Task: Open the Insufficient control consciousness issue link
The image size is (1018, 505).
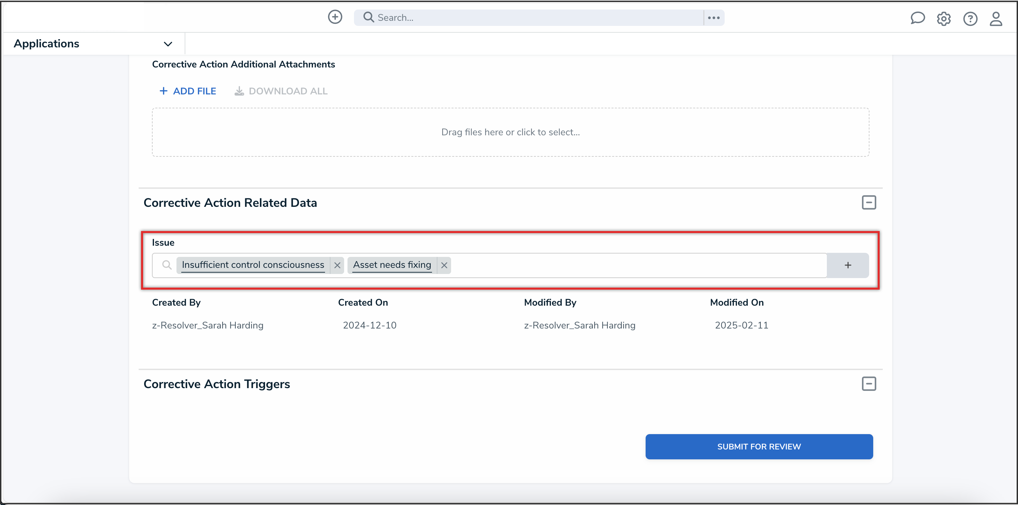Action: (253, 265)
